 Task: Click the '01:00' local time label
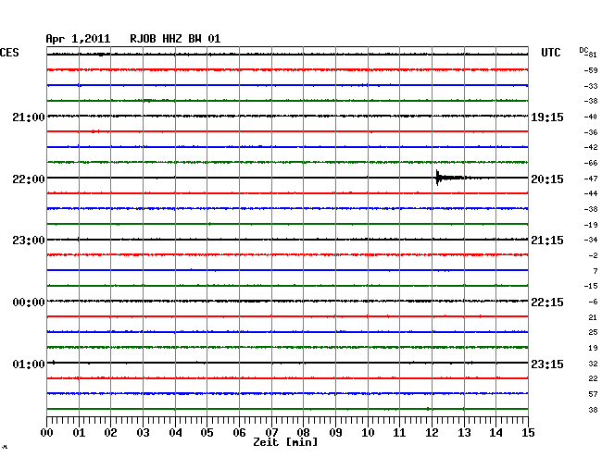coord(29,364)
